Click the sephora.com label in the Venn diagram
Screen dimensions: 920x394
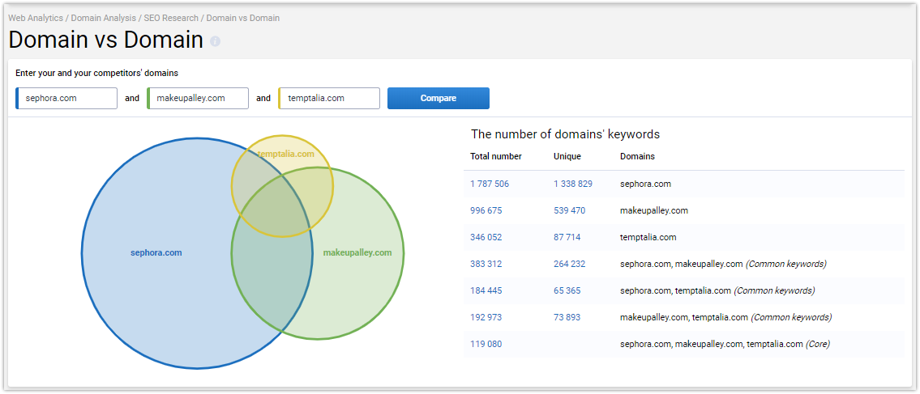click(x=156, y=253)
